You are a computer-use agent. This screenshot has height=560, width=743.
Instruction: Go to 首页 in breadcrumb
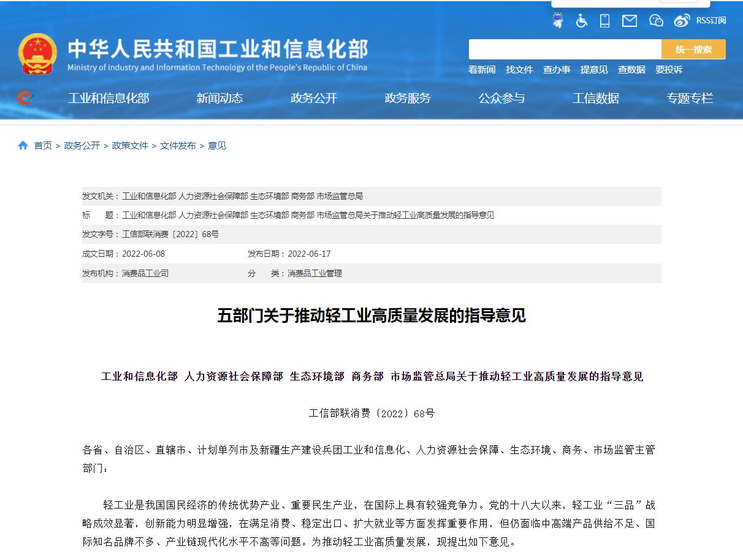43,145
